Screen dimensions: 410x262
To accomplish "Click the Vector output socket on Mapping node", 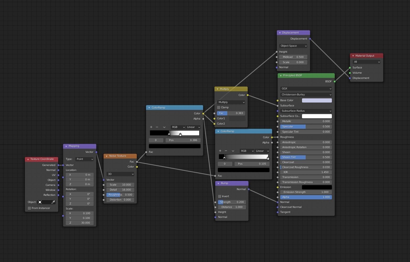I will coord(96,152).
